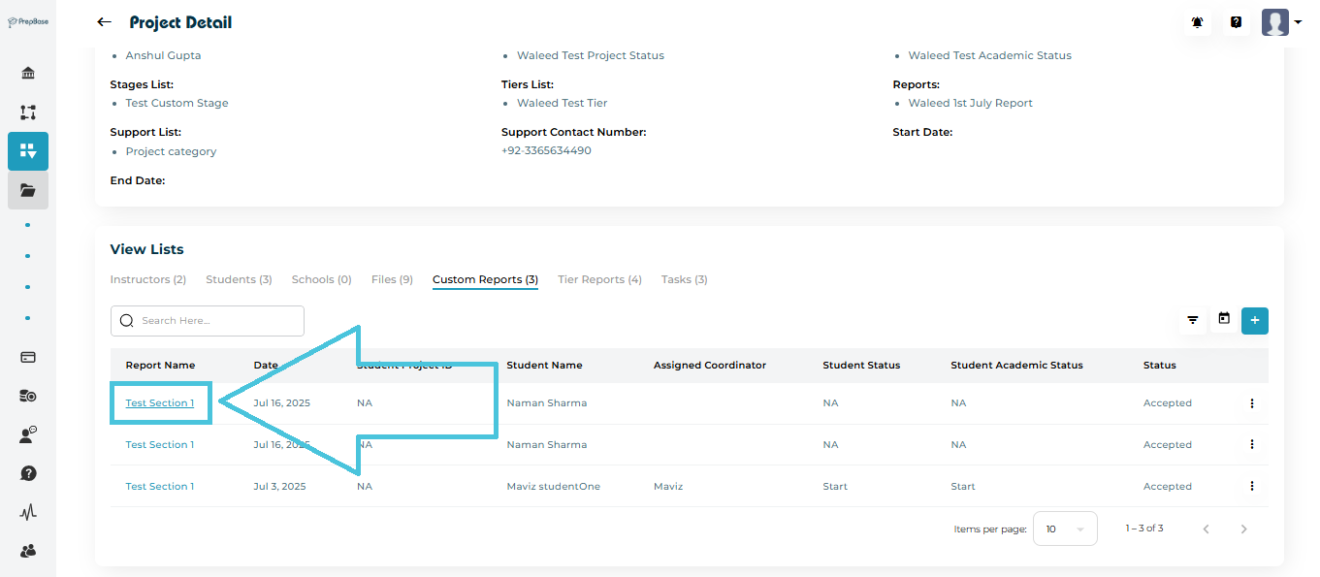
Task: Click the back arrow beside Project Detail
Action: pos(105,22)
